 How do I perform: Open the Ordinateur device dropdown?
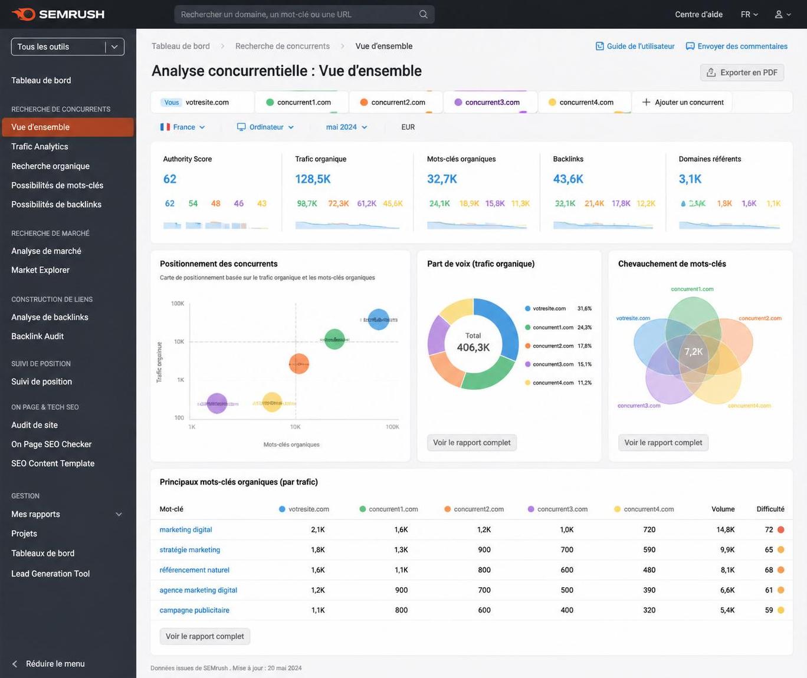point(265,127)
